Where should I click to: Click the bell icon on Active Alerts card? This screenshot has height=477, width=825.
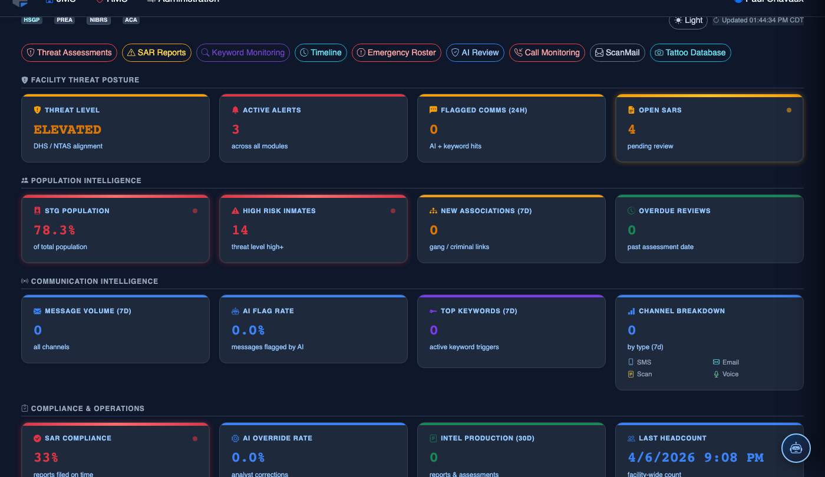click(235, 110)
